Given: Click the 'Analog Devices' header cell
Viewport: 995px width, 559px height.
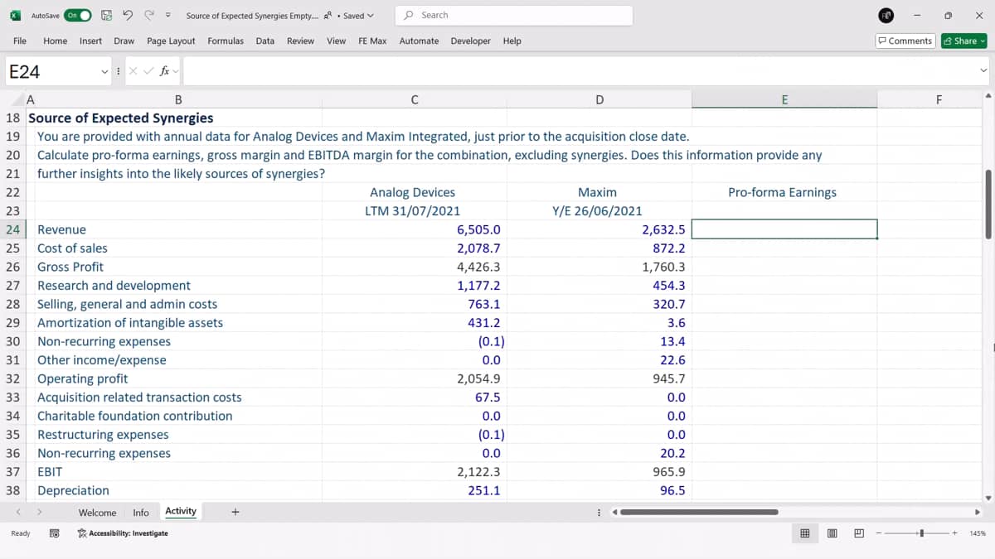Looking at the screenshot, I should click(413, 192).
